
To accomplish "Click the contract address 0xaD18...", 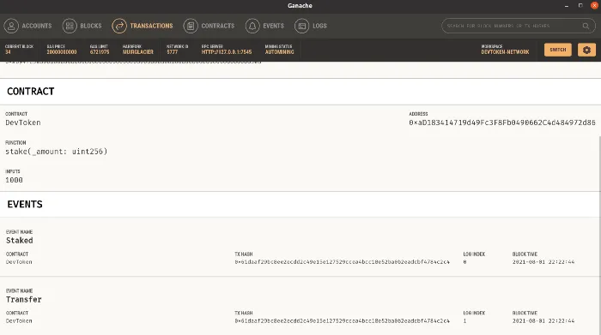I will (x=502, y=123).
